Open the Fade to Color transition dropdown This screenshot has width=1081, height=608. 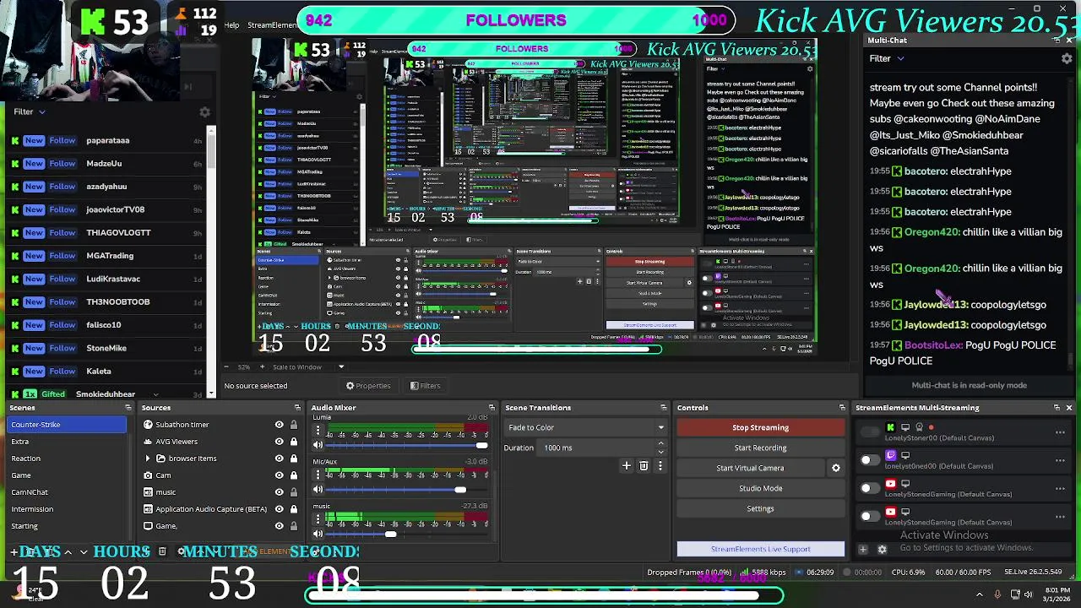point(584,427)
